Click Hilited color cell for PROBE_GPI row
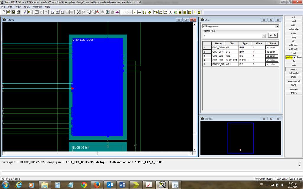This screenshot has width=303, height=189. click(x=272, y=64)
